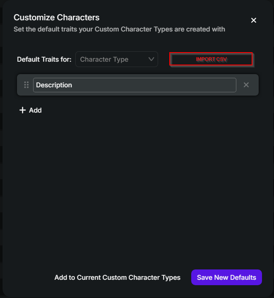The height and width of the screenshot is (298, 274).
Task: Focus the Description trait text field
Action: click(x=135, y=85)
